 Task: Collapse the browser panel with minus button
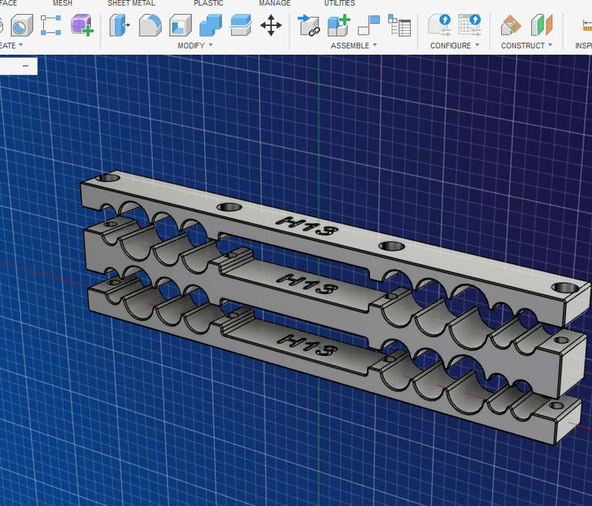pyautogui.click(x=25, y=66)
